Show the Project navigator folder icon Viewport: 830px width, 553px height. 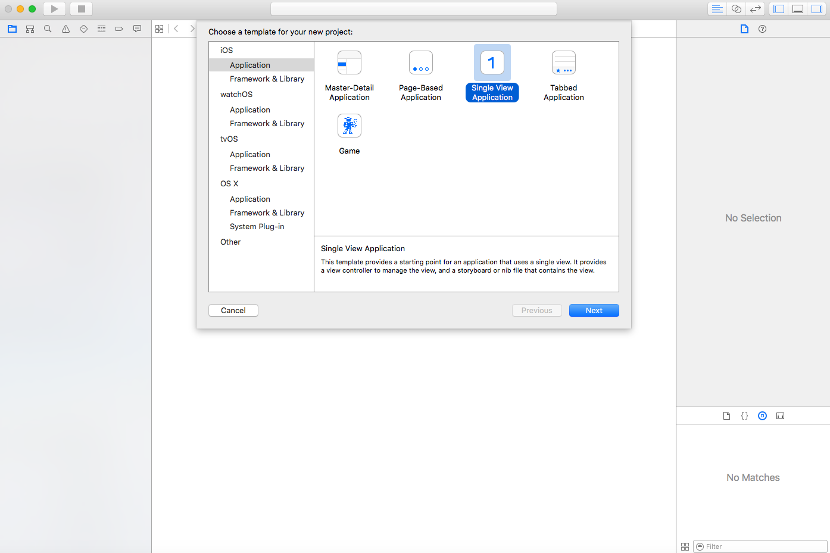tap(12, 29)
